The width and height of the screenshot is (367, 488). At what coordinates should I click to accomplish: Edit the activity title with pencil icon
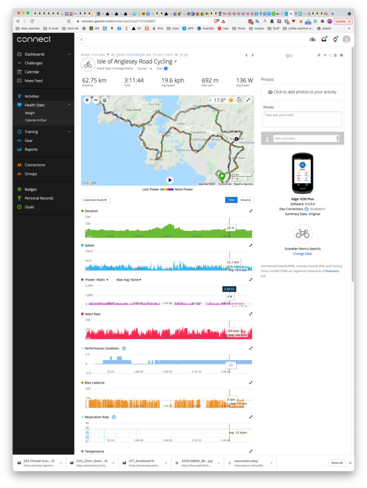coord(175,61)
